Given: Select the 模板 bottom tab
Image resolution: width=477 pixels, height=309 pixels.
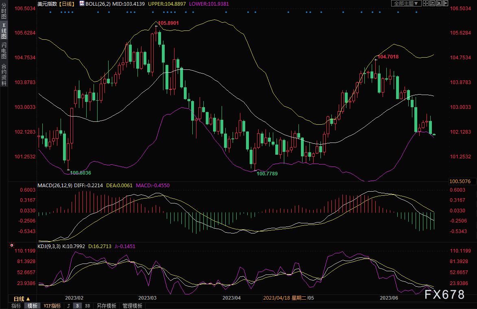Looking at the screenshot, I should coord(33,306).
